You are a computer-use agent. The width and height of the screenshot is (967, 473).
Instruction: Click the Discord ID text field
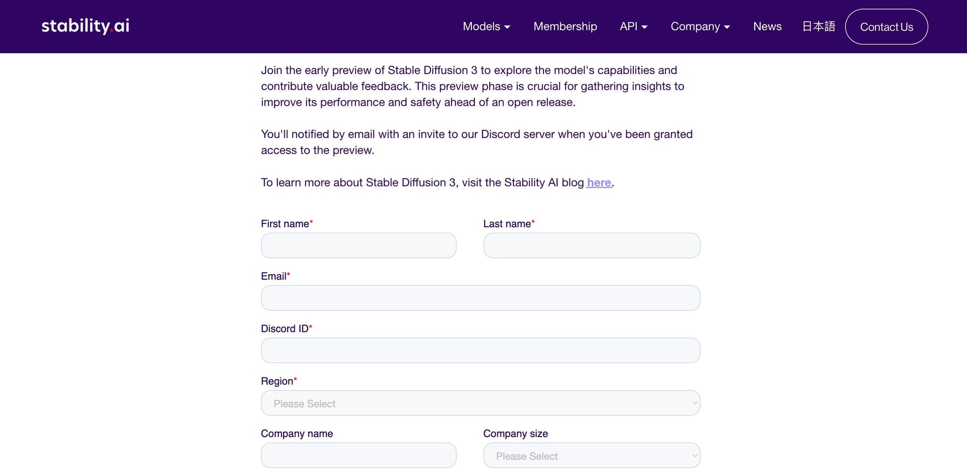pos(480,350)
